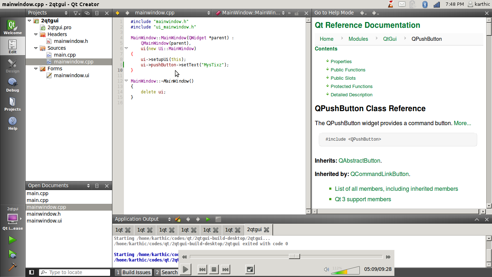Viewport: 492px width, 277px height.
Task: Click the video seek slider handle
Action: click(294, 256)
